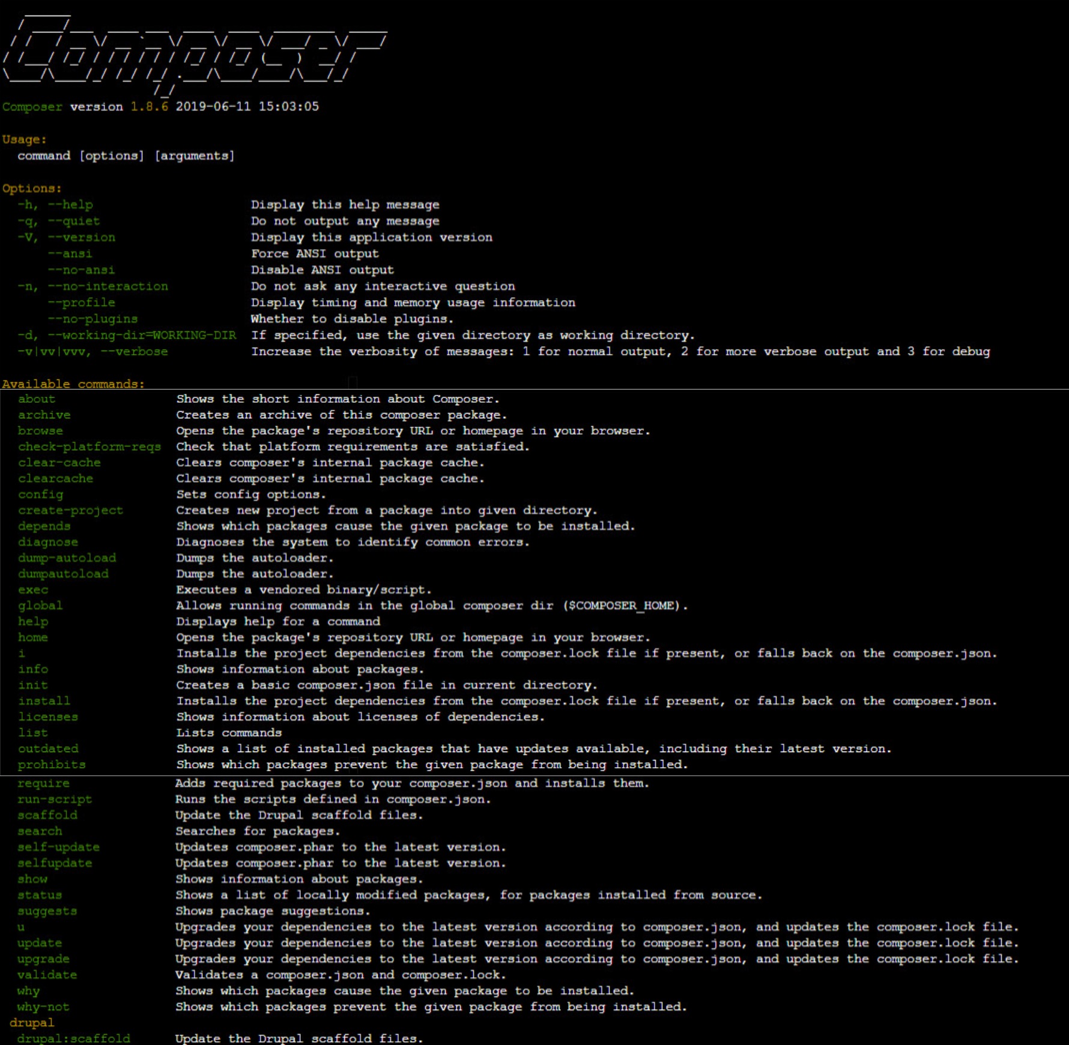The width and height of the screenshot is (1069, 1045).
Task: Click the unhyphenated 'clearcache' command
Action: (56, 478)
